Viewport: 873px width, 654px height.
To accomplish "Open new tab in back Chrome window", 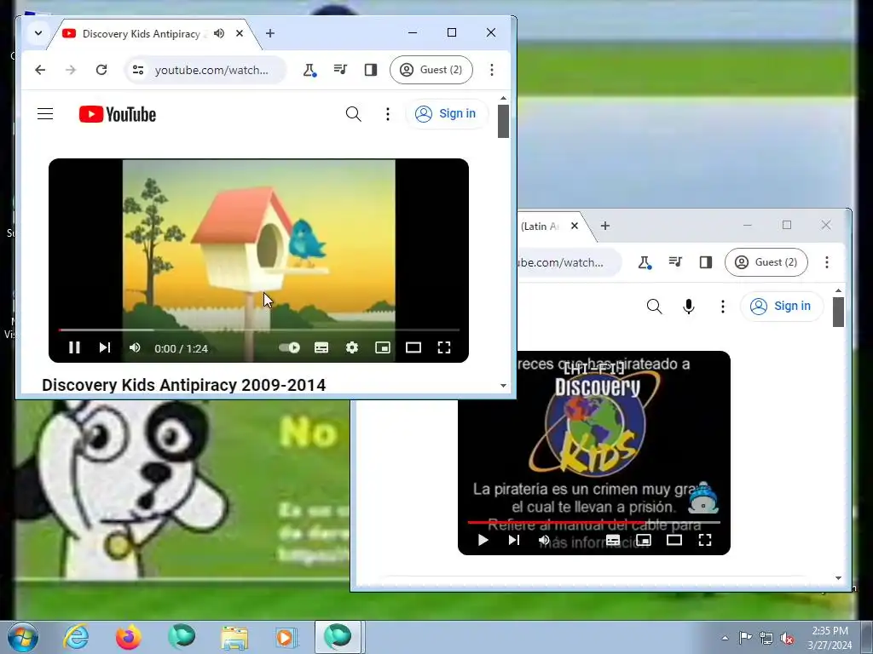I will click(605, 226).
